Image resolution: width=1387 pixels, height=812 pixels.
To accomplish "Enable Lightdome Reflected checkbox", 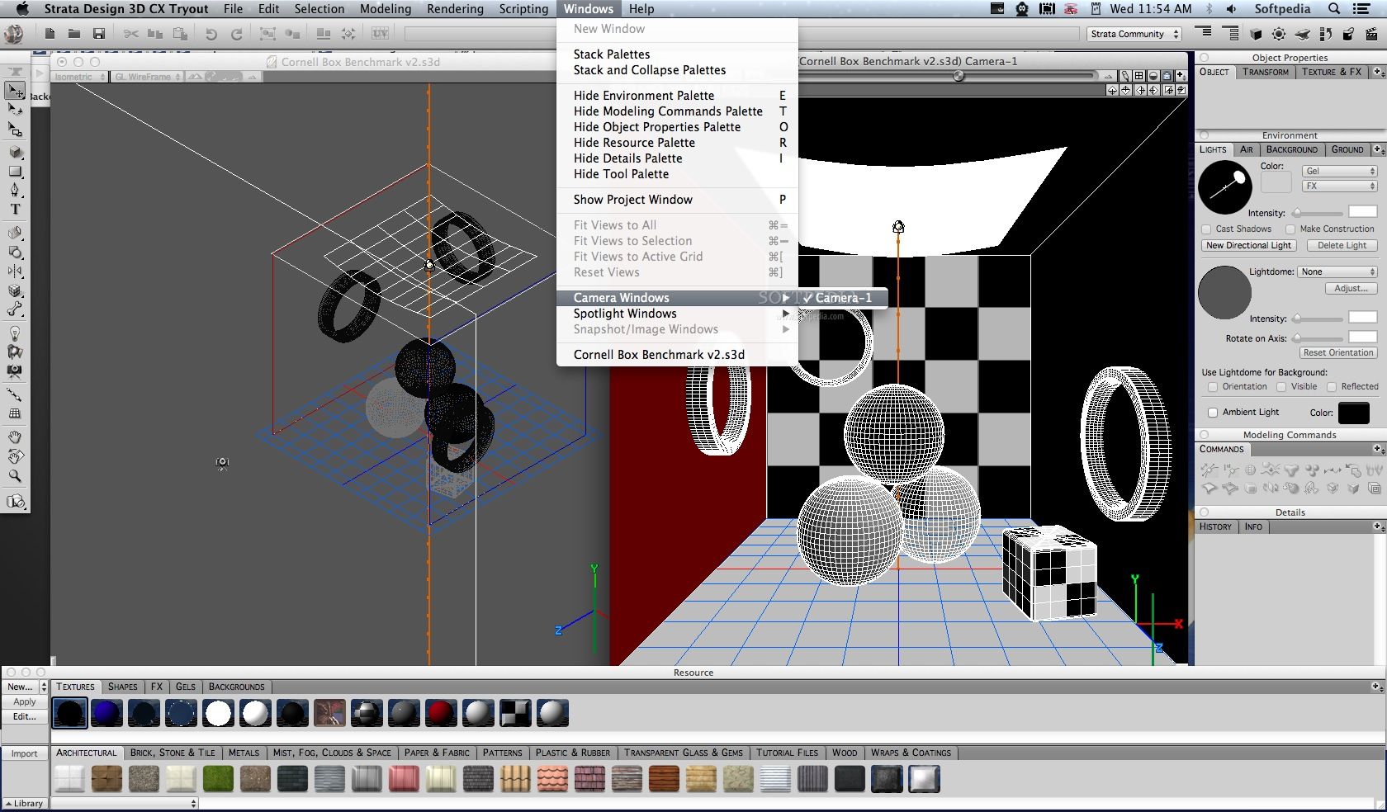I will [x=1332, y=387].
